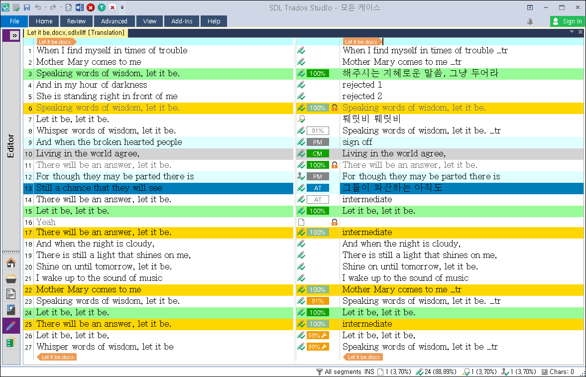Switch to the Review ribbon tab

(77, 21)
